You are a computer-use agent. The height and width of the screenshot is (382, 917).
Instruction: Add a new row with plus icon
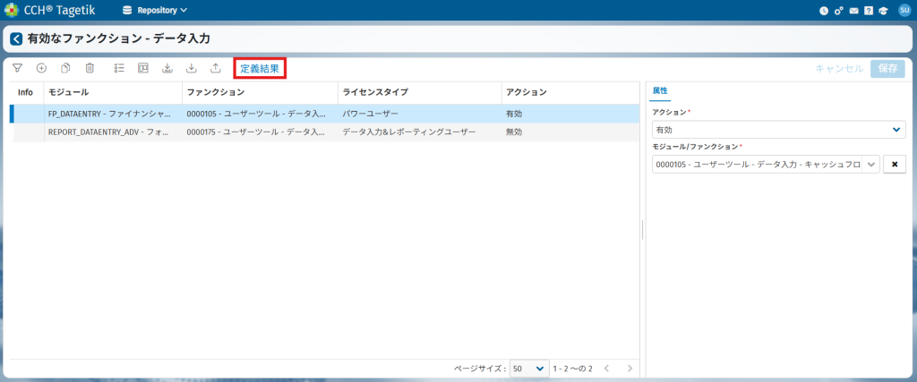pyautogui.click(x=41, y=68)
